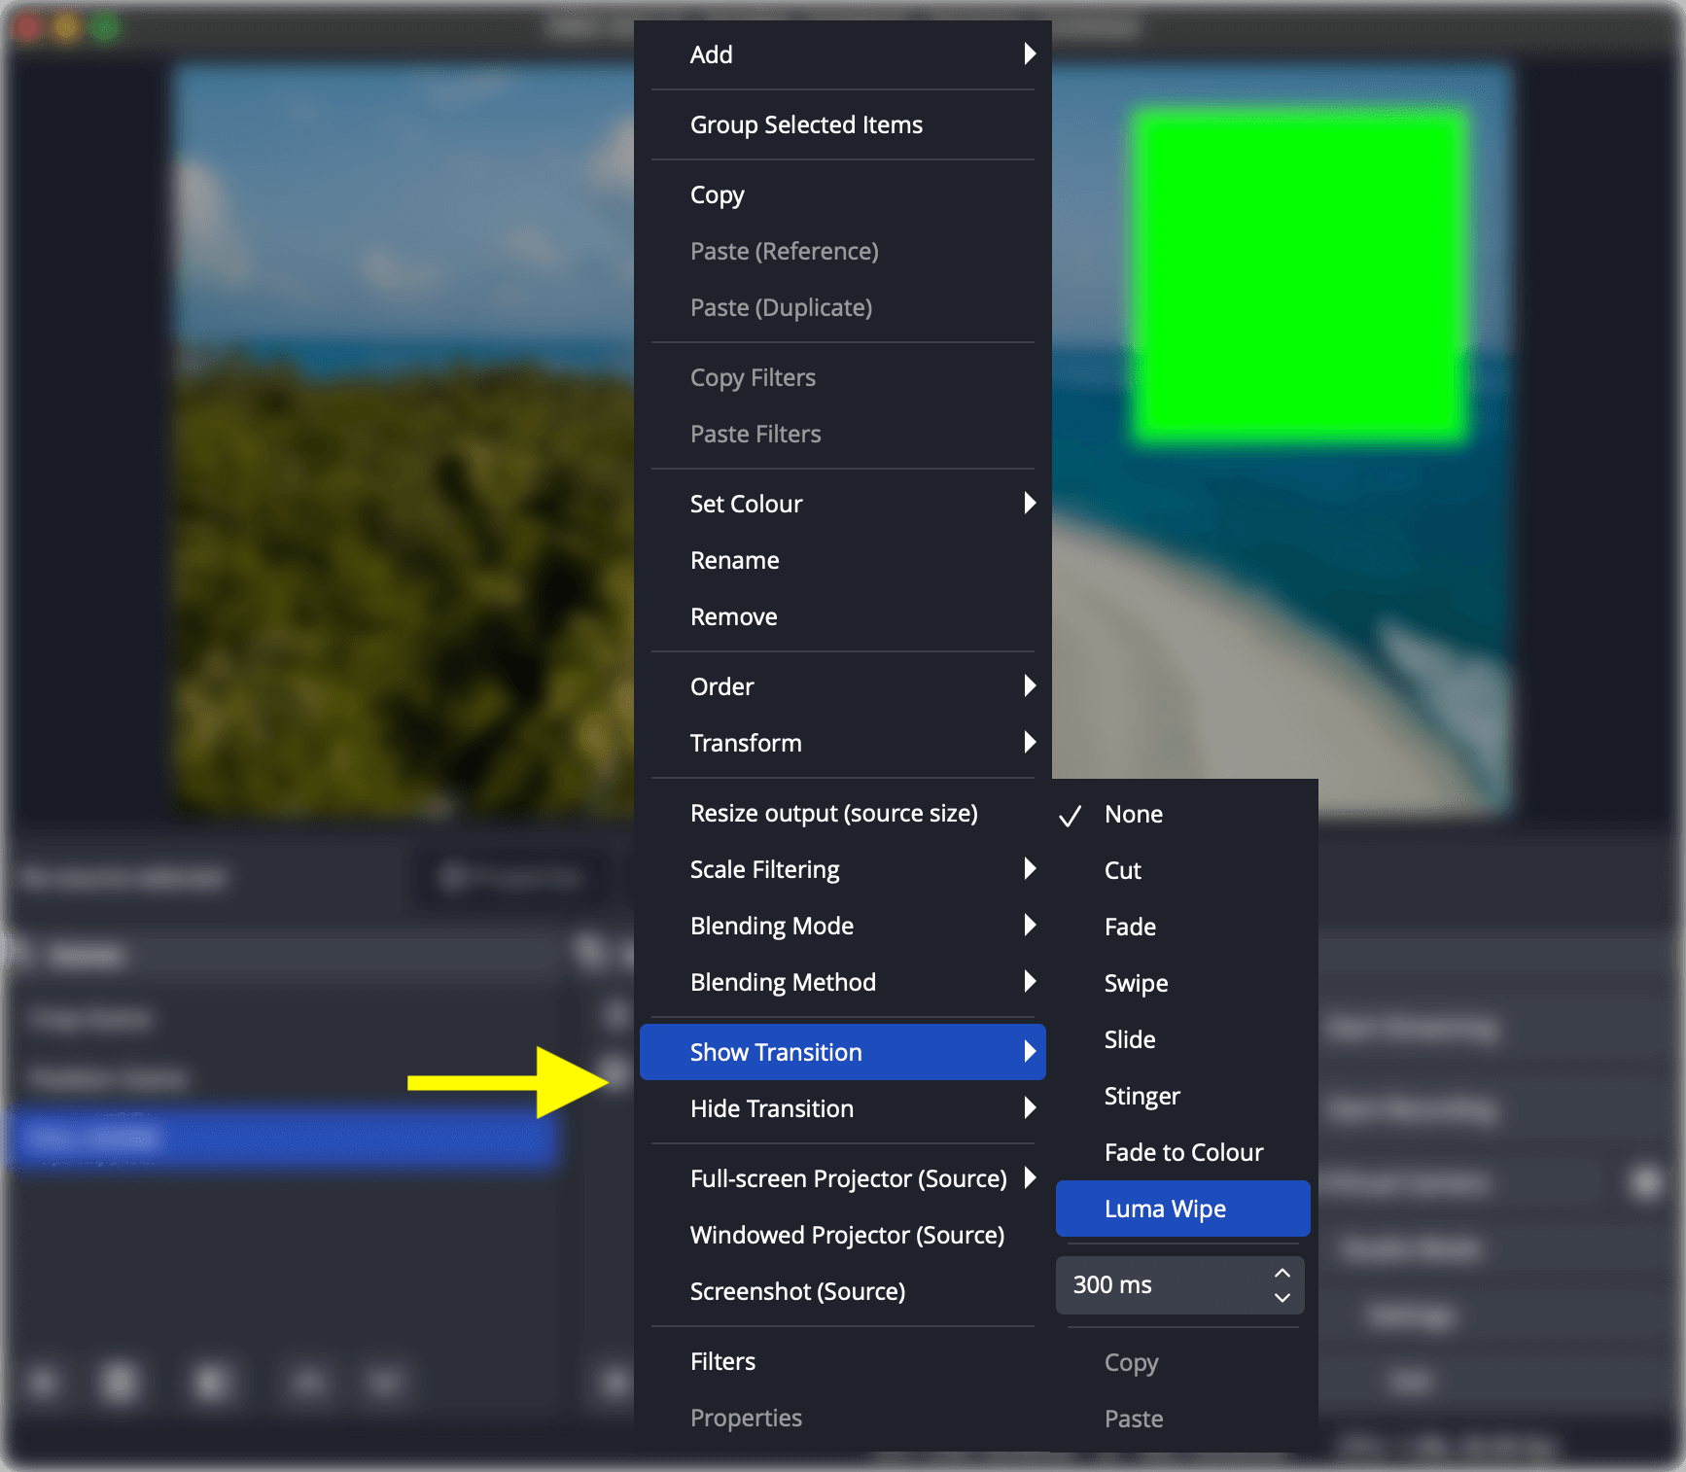Click the 300 ms duration field

[1147, 1284]
